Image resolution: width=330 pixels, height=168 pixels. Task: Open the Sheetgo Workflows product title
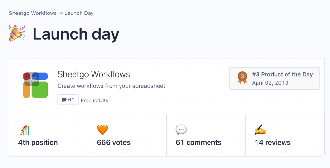94,74
